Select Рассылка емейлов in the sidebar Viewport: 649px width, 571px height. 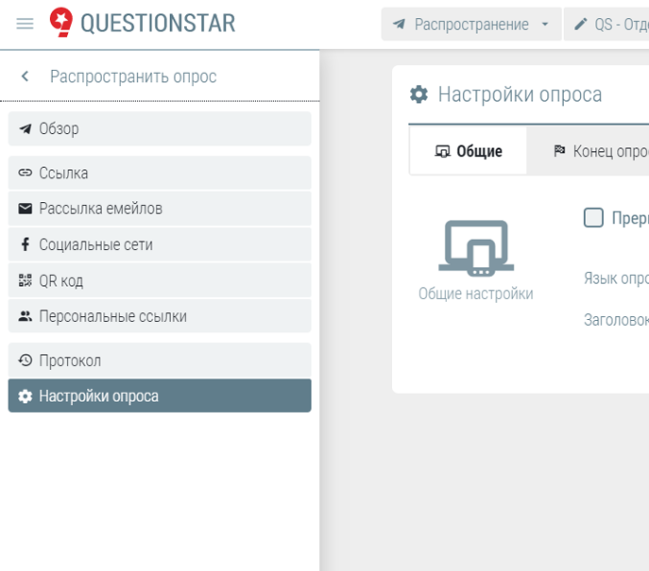coord(160,209)
